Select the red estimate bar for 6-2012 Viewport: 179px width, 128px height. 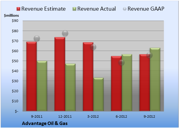116,83
